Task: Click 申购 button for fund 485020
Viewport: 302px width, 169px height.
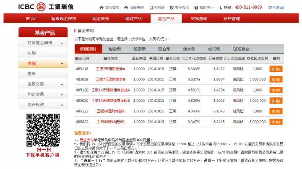Action: coord(276,101)
